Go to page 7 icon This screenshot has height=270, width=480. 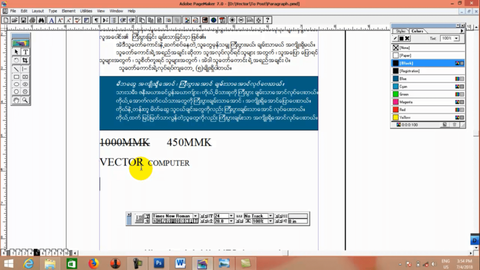[48, 253]
